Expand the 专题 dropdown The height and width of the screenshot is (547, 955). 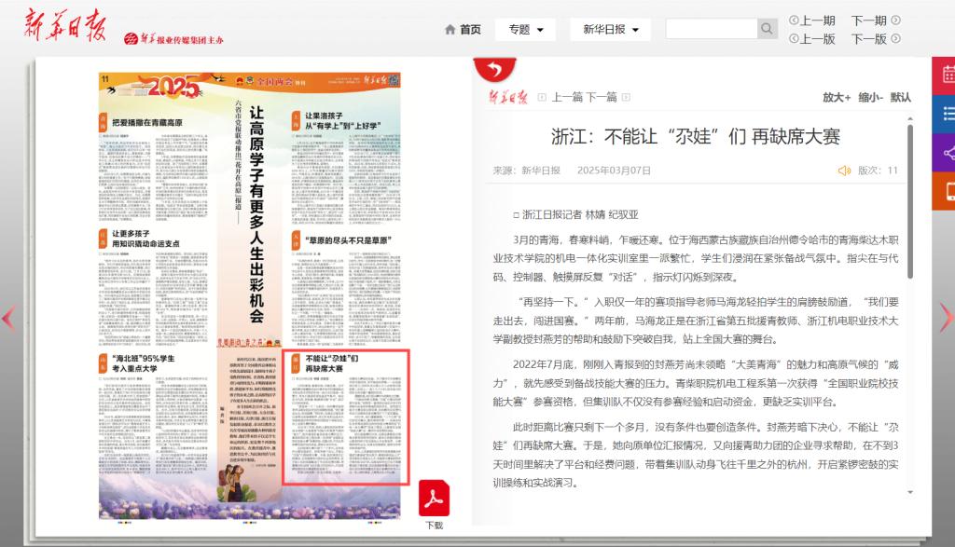[x=525, y=30]
